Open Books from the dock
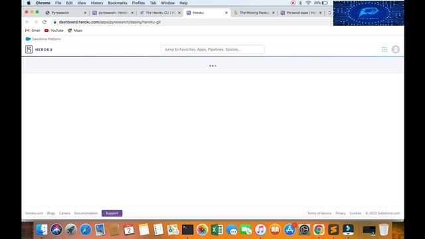Screen dimensions: 425x239 coord(275,230)
